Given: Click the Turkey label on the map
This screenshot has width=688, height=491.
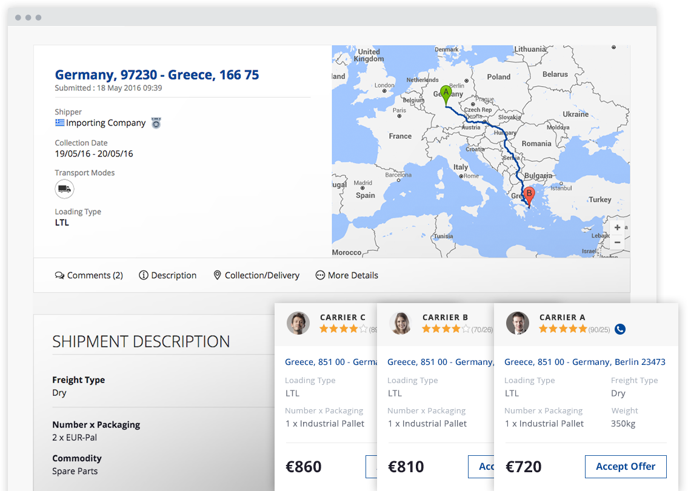Looking at the screenshot, I should (600, 199).
